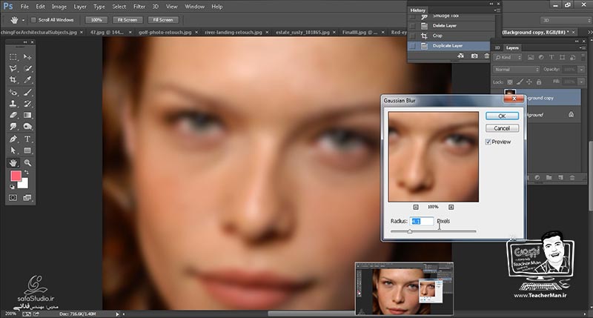
Task: Select the Move tool
Action: (x=27, y=57)
